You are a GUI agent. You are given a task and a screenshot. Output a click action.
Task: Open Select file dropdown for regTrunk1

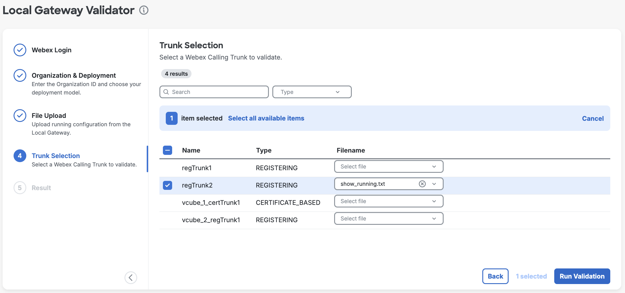coord(389,166)
